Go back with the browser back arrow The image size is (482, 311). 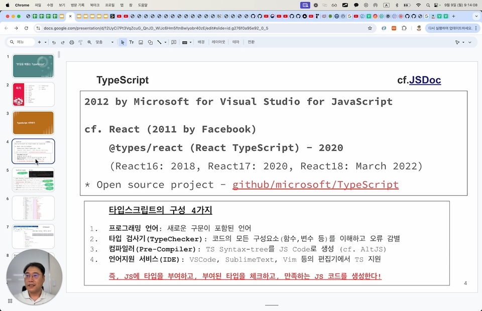[7, 28]
